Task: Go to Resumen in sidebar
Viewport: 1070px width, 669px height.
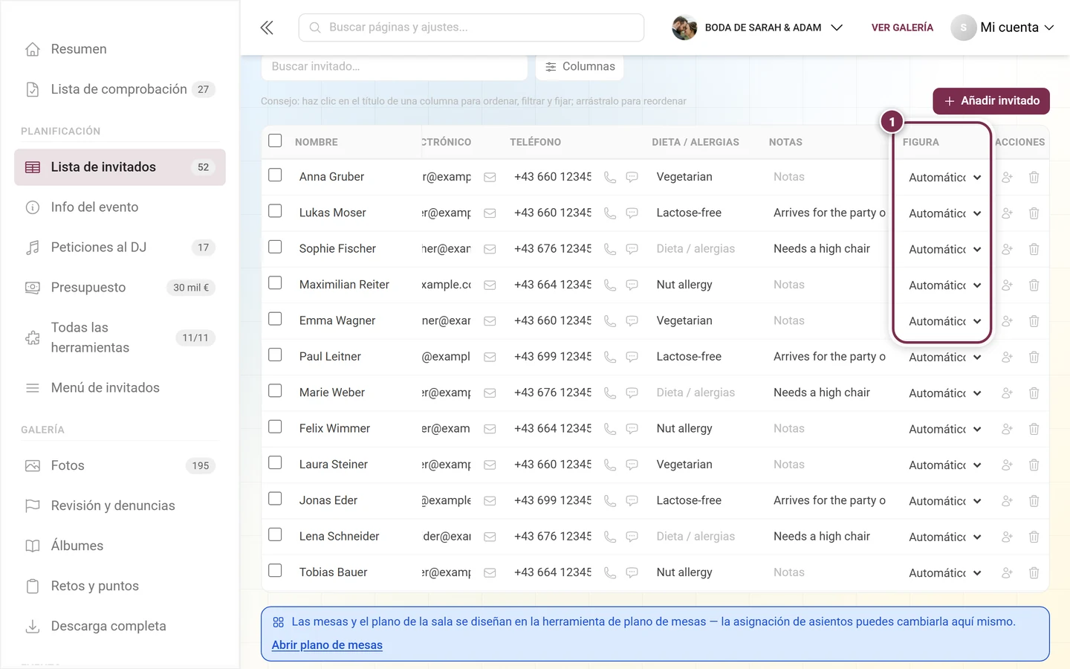Action: [x=120, y=49]
